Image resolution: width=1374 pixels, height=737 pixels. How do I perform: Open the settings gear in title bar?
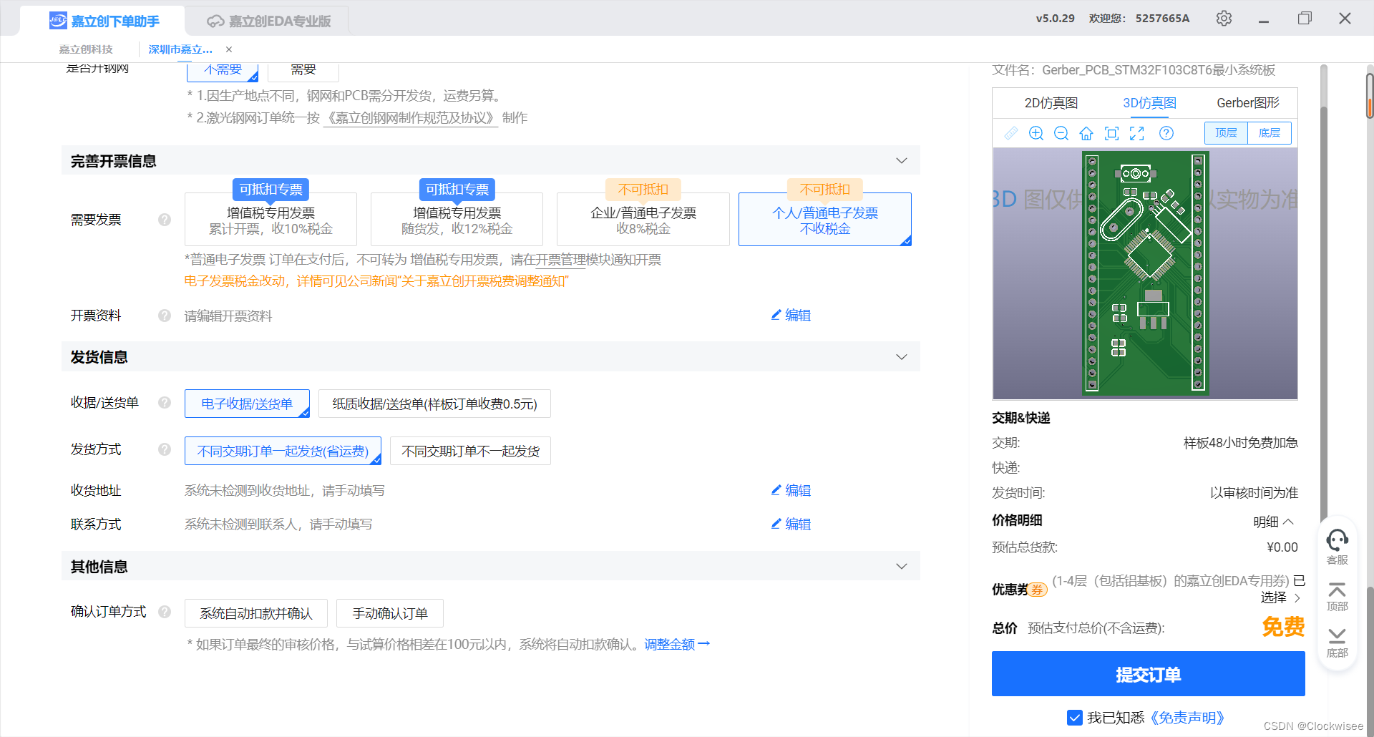(x=1224, y=18)
